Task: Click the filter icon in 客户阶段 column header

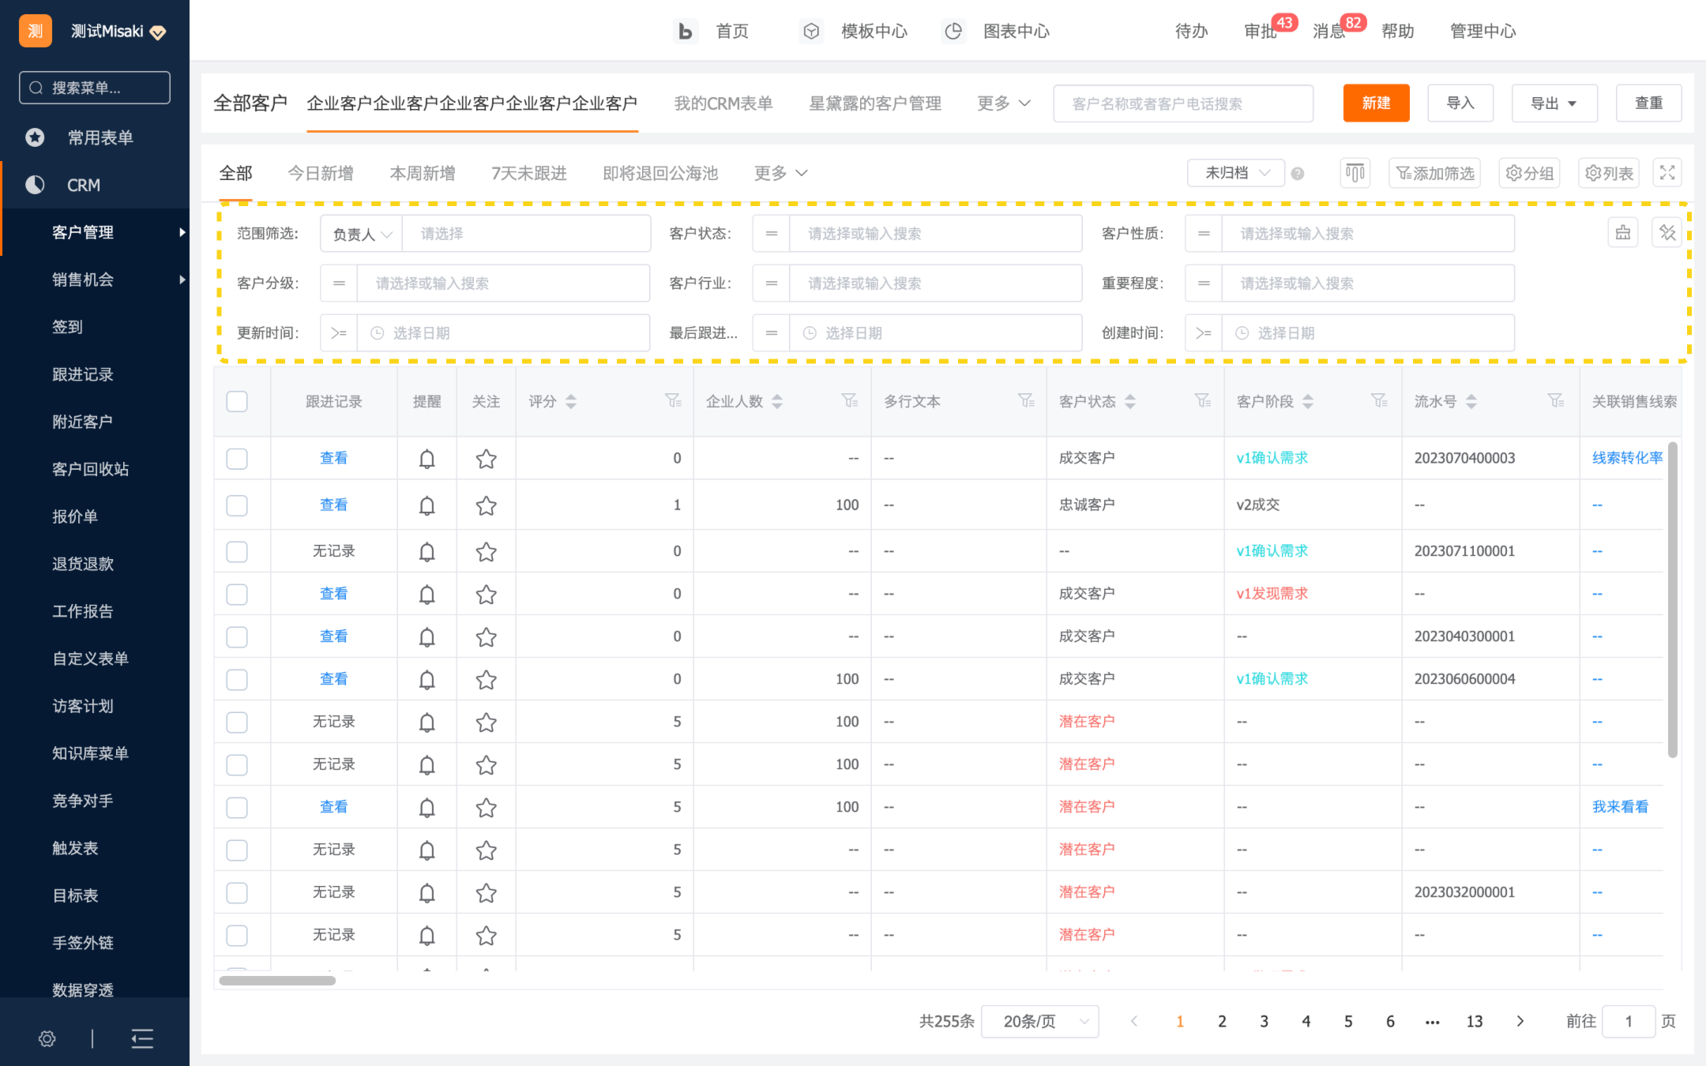Action: (1379, 401)
